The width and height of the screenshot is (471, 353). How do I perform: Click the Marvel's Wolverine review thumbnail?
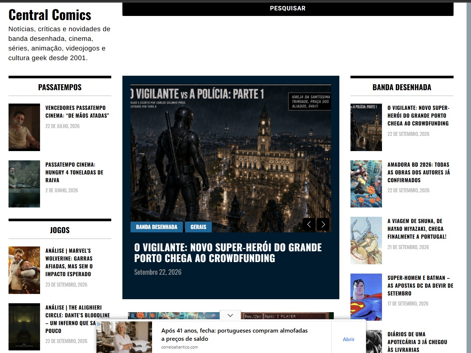pyautogui.click(x=24, y=270)
